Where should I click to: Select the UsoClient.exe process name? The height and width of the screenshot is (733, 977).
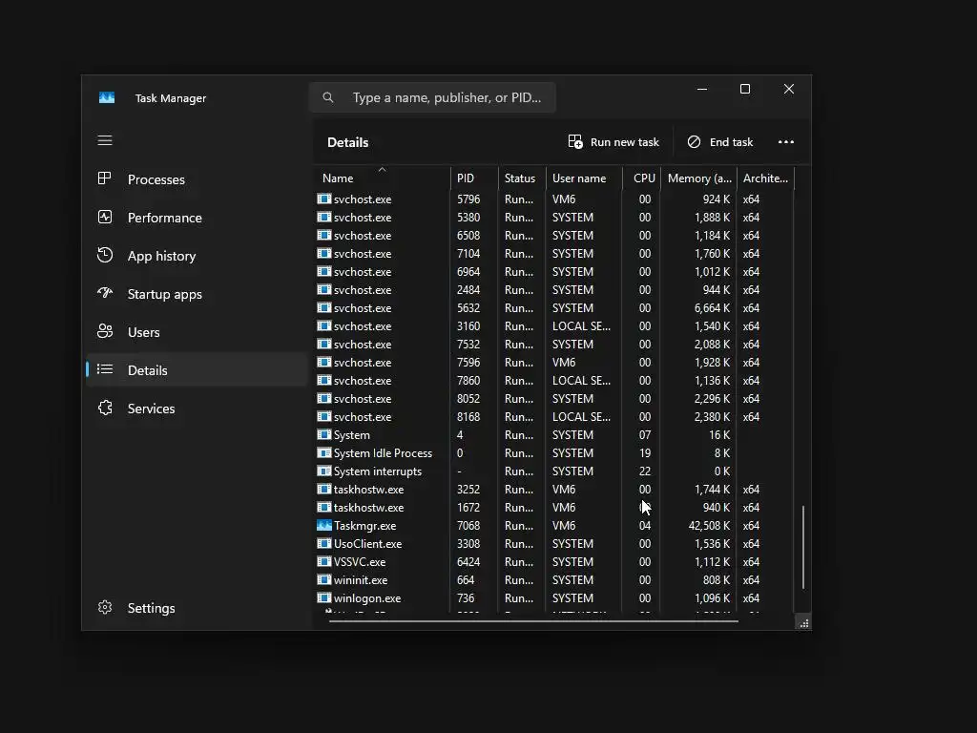pos(367,543)
